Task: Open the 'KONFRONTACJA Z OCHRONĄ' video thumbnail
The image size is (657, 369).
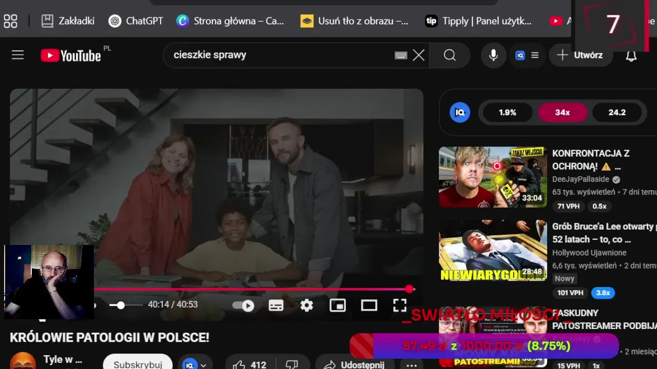Action: tap(493, 177)
